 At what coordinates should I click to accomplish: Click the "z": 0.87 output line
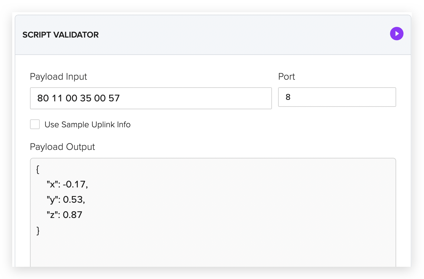(x=64, y=215)
